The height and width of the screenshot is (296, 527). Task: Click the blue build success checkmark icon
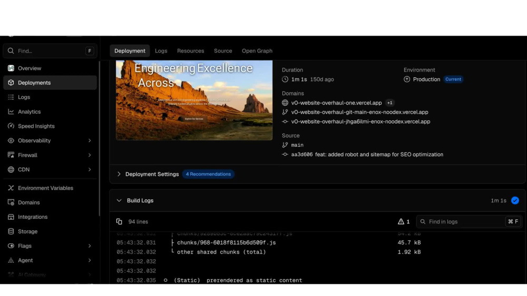click(514, 200)
